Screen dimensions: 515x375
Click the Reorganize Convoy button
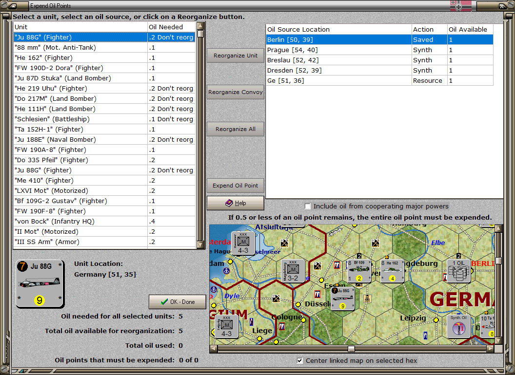click(x=236, y=92)
